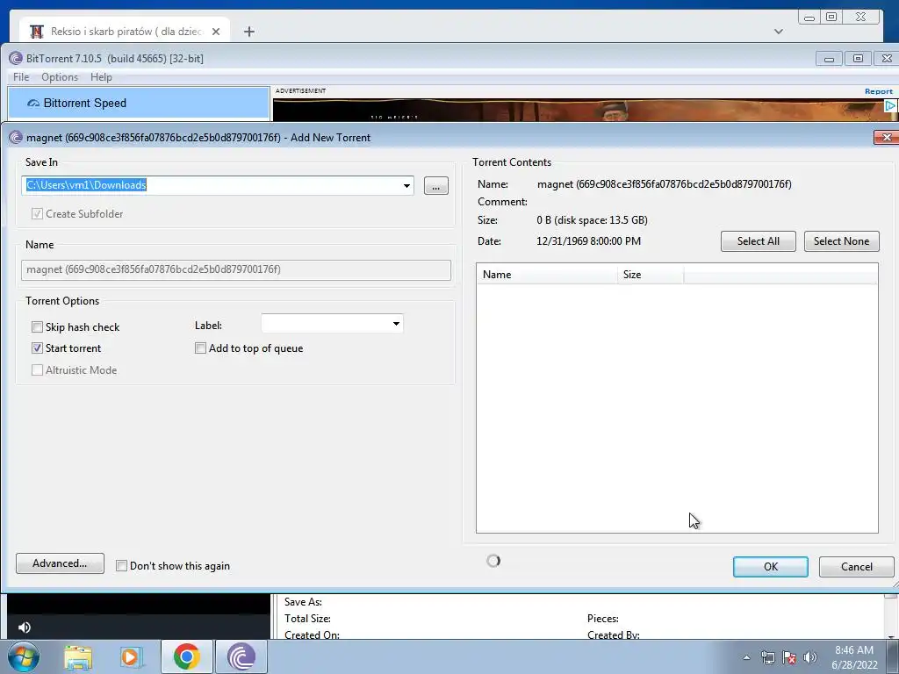Click the Size column header
The width and height of the screenshot is (899, 674).
point(651,275)
